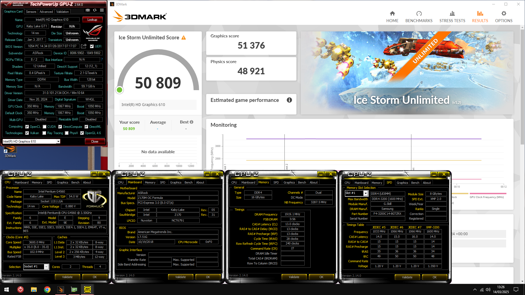Toggle the Ray Tracing checkbox
Screen dimensions: 525x295
tap(44, 133)
